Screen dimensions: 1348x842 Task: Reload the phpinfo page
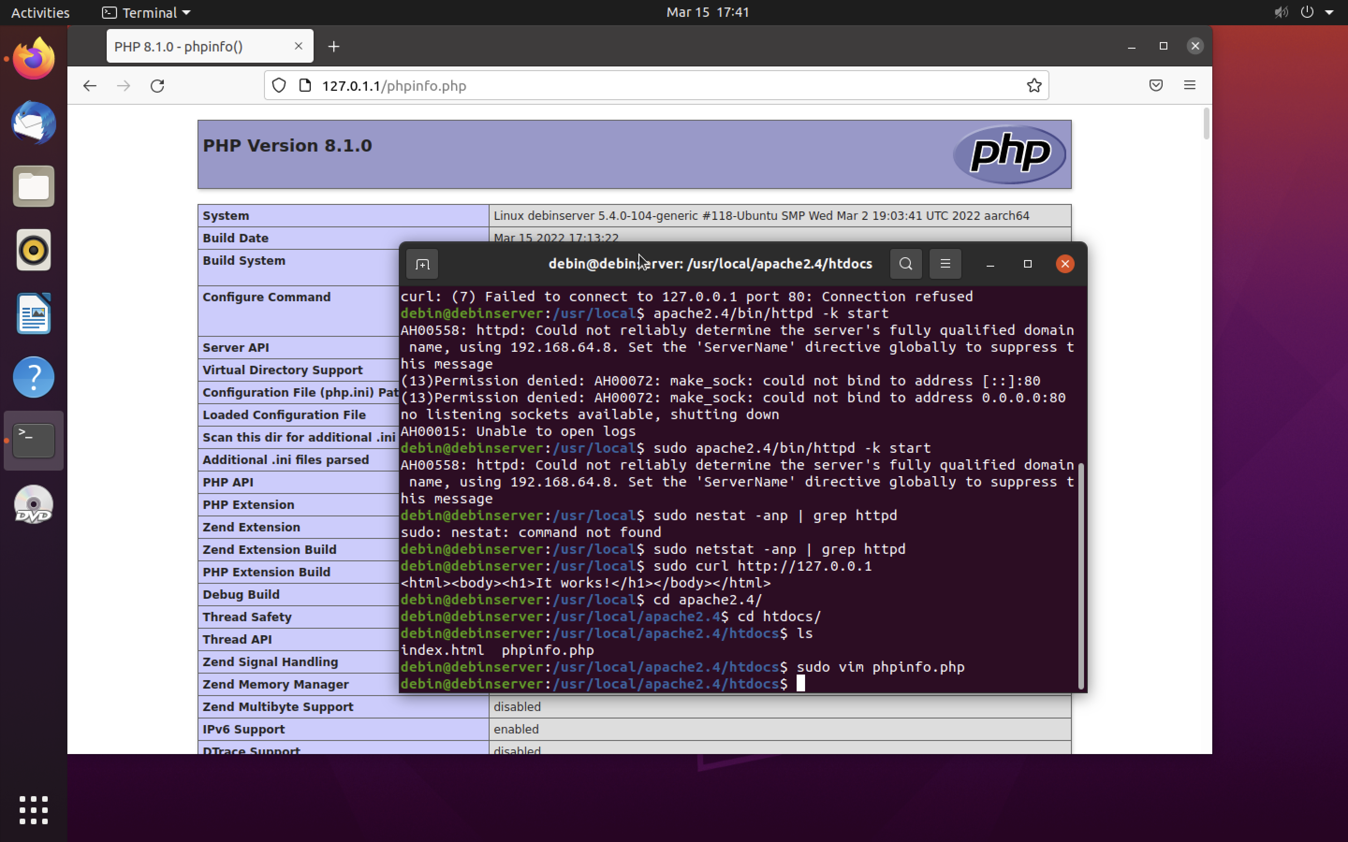(158, 86)
